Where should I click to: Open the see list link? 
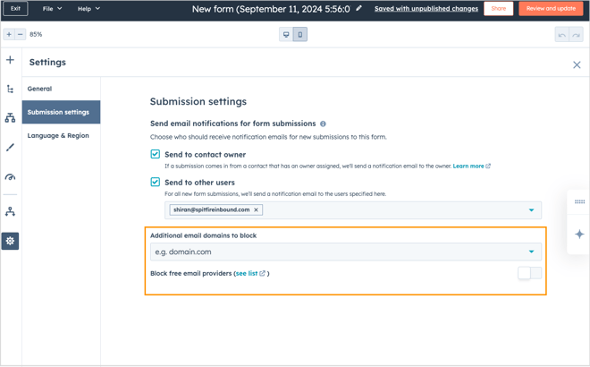click(250, 273)
